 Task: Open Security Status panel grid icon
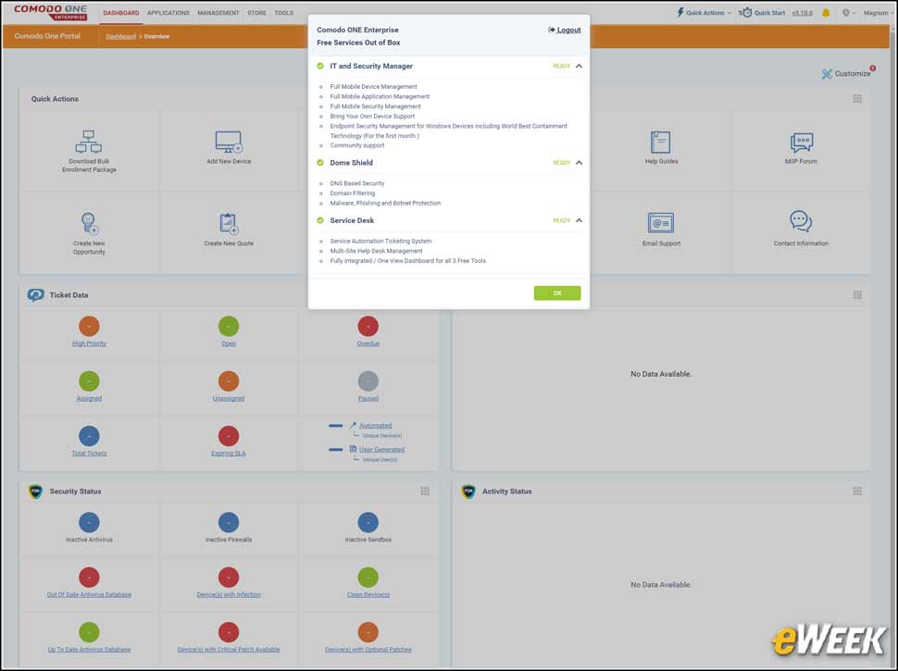[x=425, y=491]
